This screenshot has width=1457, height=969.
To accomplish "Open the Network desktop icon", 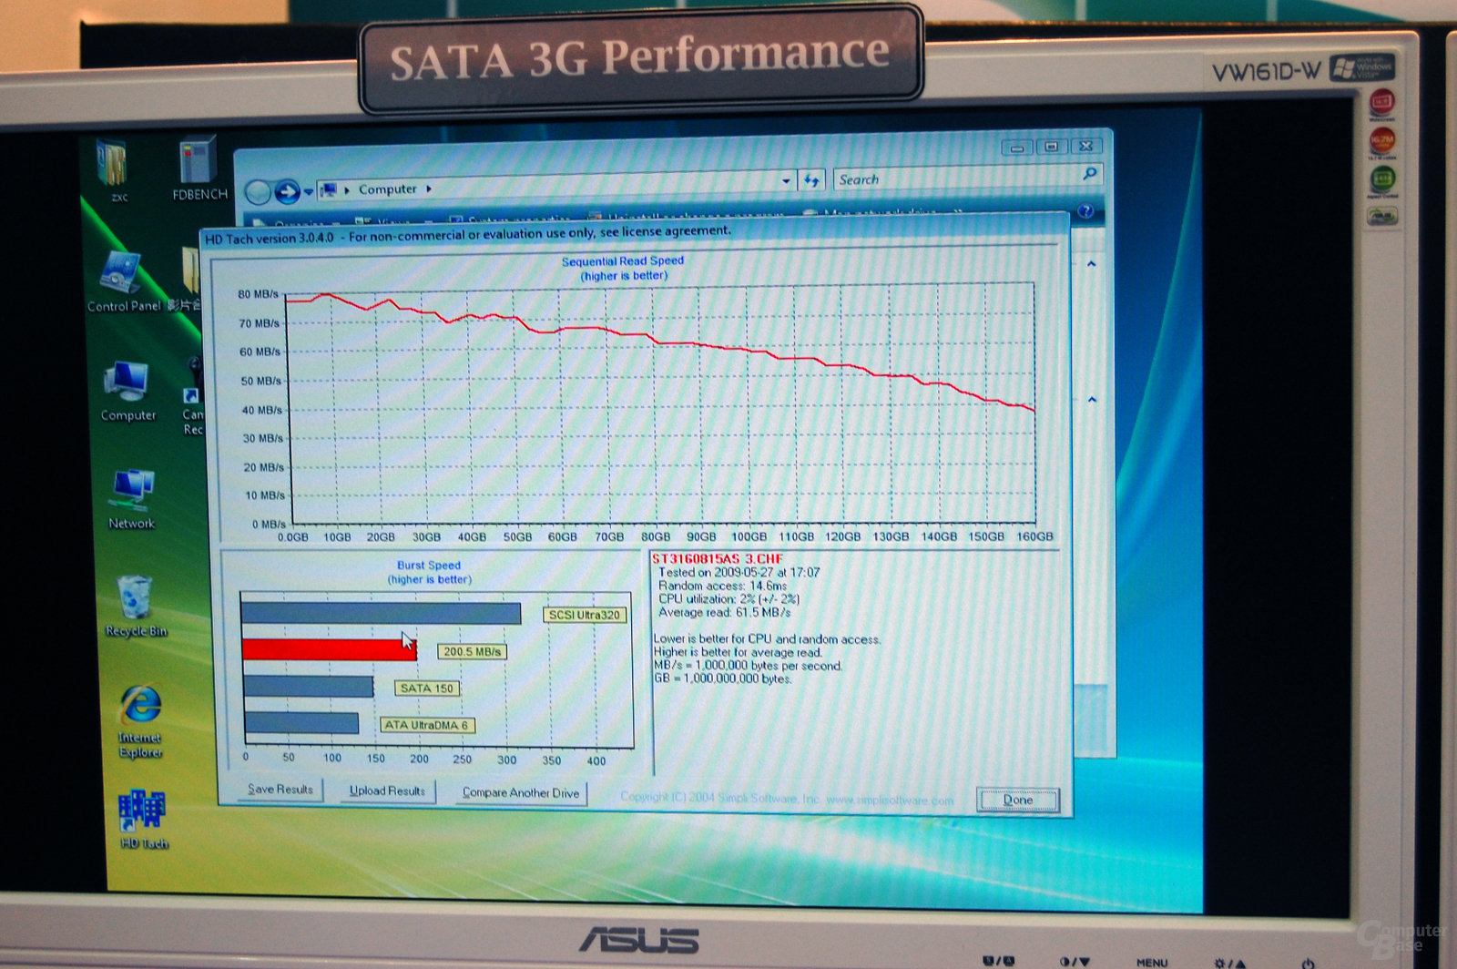I will click(x=132, y=499).
